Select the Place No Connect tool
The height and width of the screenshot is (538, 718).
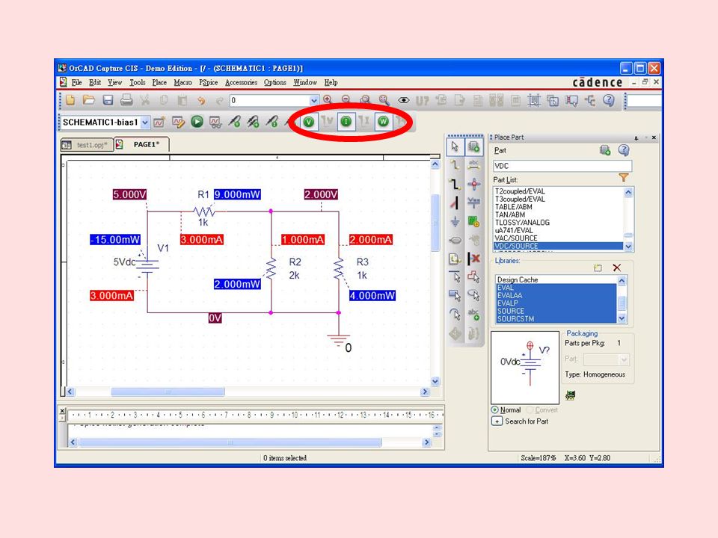pyautogui.click(x=473, y=259)
